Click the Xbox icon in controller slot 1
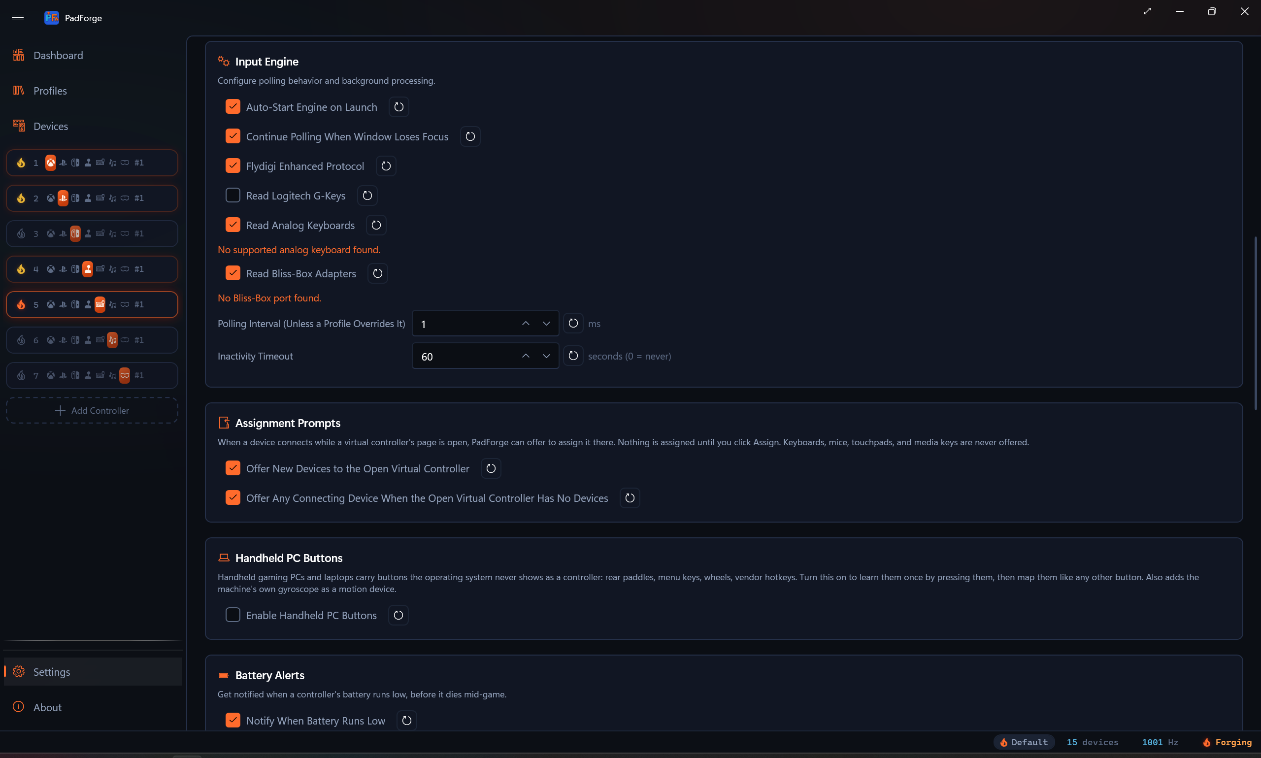Screen dimensions: 1261x758 pos(51,163)
